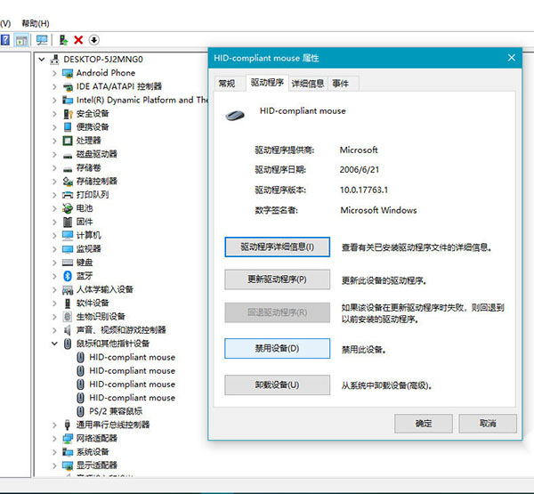The width and height of the screenshot is (534, 494).
Task: Click the 卸载设备(U) button
Action: (277, 385)
